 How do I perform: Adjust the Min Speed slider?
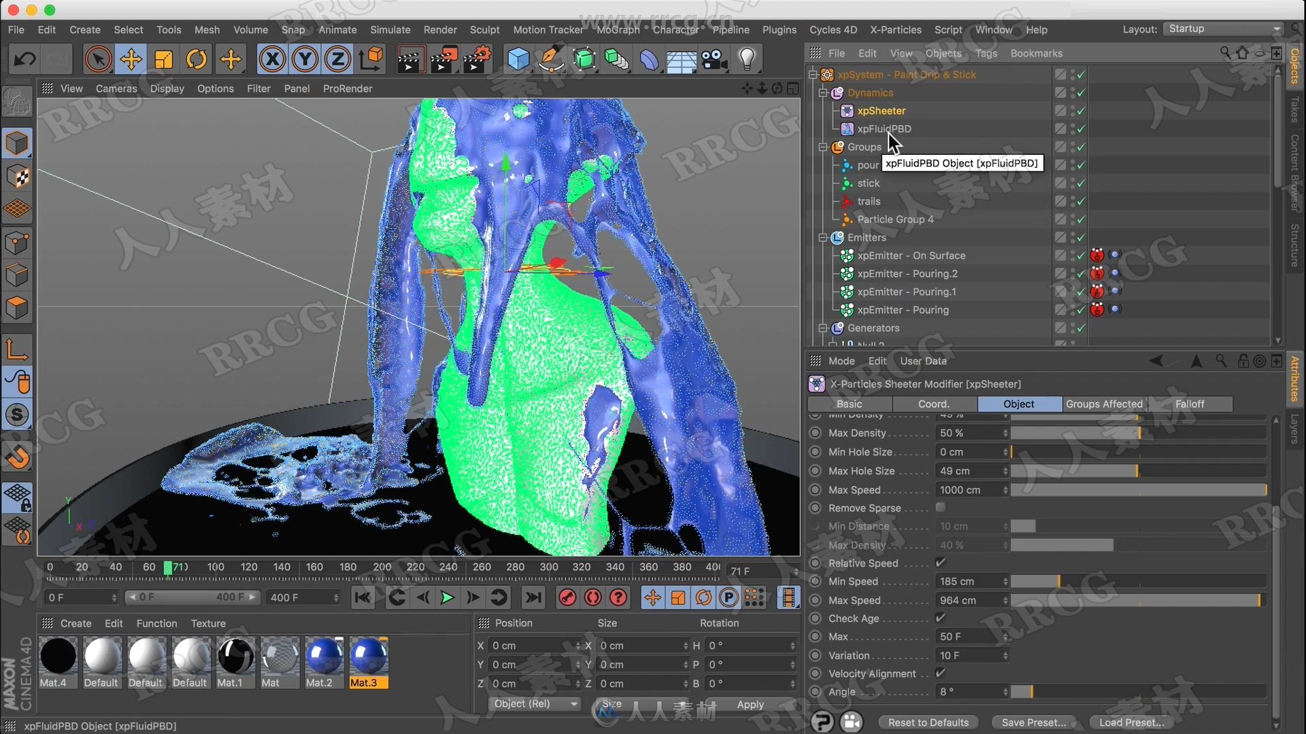1138,581
